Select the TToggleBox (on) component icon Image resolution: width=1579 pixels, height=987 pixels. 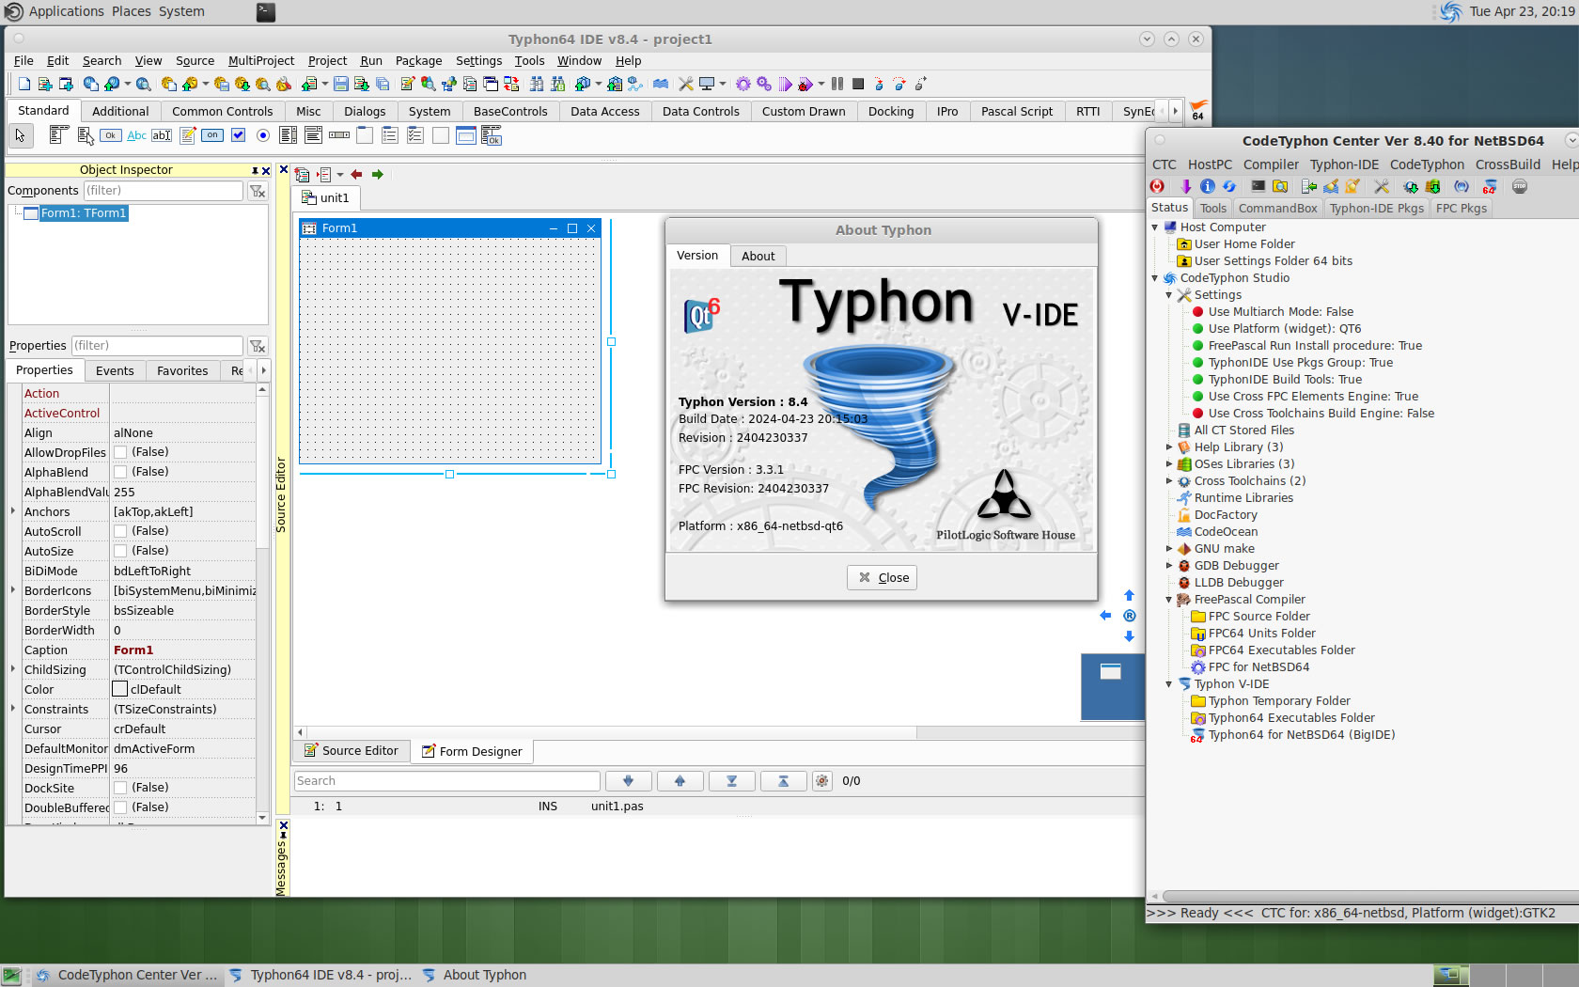click(x=212, y=135)
